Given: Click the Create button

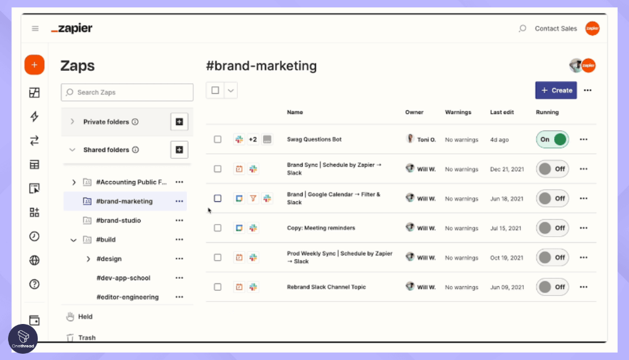Looking at the screenshot, I should tap(556, 90).
